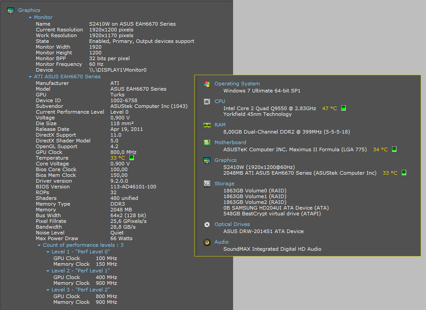Image resolution: width=426 pixels, height=310 pixels.
Task: Open the Operating System summary link
Action: click(237, 84)
